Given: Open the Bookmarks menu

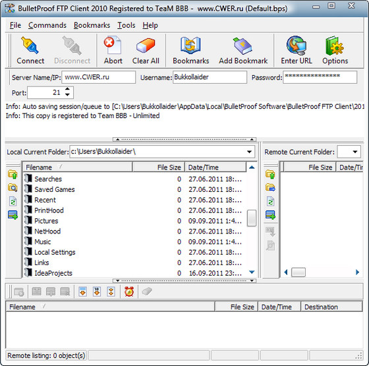Looking at the screenshot, I should (x=92, y=25).
